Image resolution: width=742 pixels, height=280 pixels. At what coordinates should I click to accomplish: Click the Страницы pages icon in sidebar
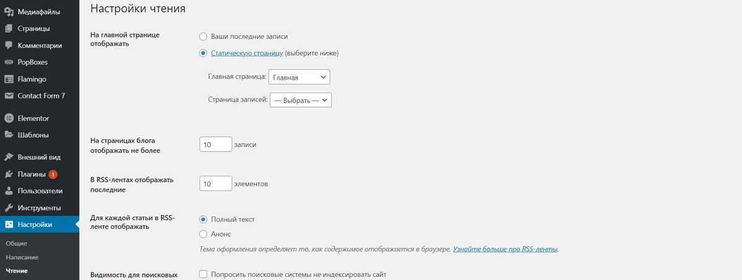coord(9,28)
